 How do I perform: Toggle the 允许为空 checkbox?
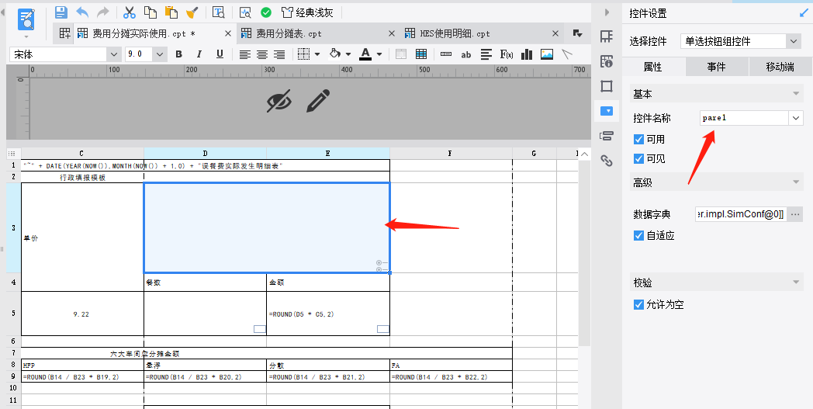(638, 305)
